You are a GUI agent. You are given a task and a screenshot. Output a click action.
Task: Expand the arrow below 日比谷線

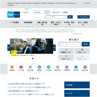[30, 72]
